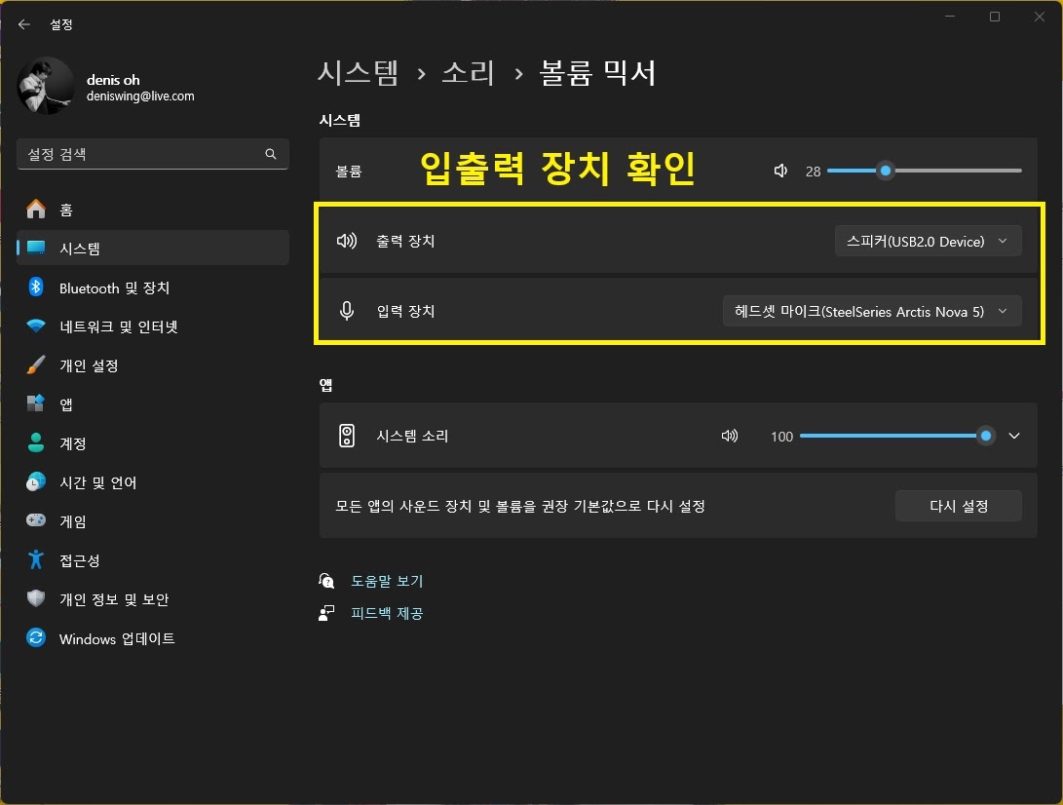The height and width of the screenshot is (805, 1063).
Task: Click the output device speaker icon
Action: [347, 241]
